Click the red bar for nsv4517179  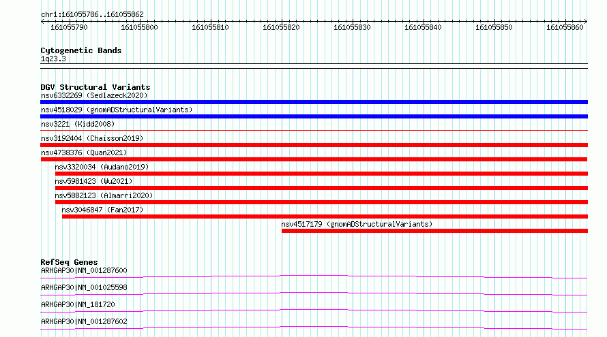[x=434, y=231]
